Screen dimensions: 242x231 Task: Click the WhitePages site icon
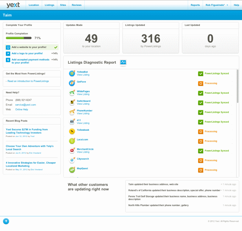pyautogui.click(x=72, y=93)
